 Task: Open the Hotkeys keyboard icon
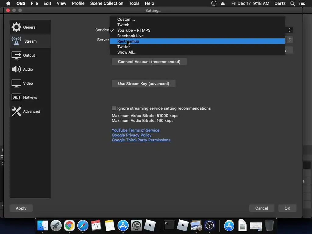coord(16,97)
